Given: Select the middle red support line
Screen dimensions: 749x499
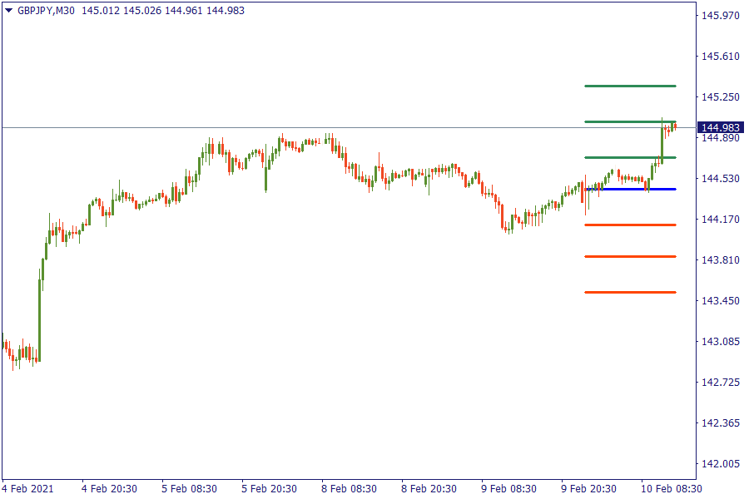Looking at the screenshot, I should [x=630, y=256].
